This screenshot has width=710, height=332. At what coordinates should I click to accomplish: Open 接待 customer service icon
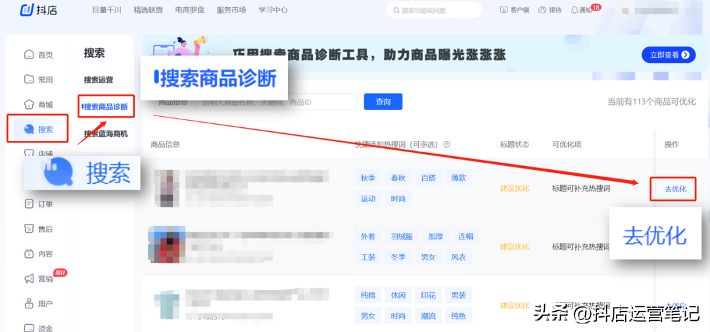[x=550, y=10]
